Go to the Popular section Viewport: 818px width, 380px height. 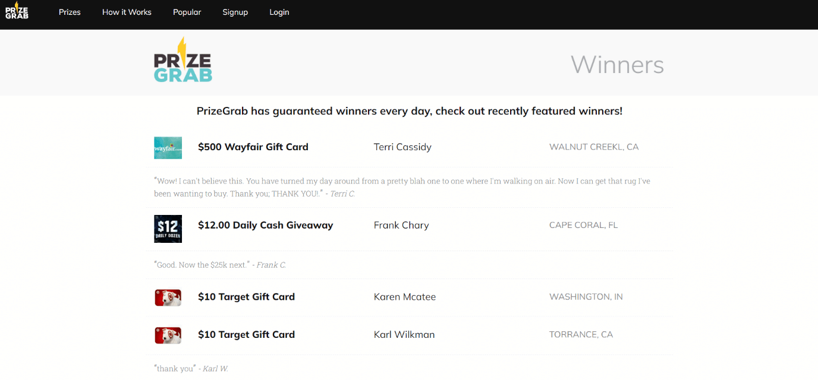point(187,12)
